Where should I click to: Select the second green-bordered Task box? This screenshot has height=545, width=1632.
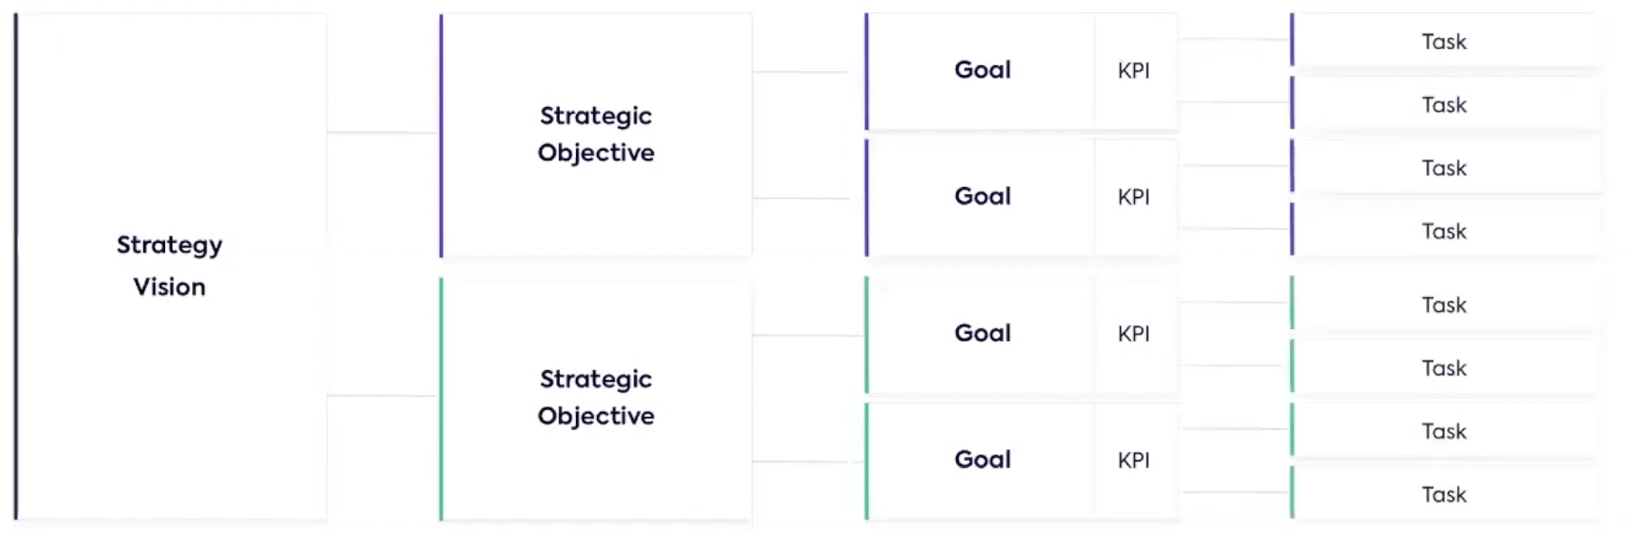pyautogui.click(x=1443, y=368)
